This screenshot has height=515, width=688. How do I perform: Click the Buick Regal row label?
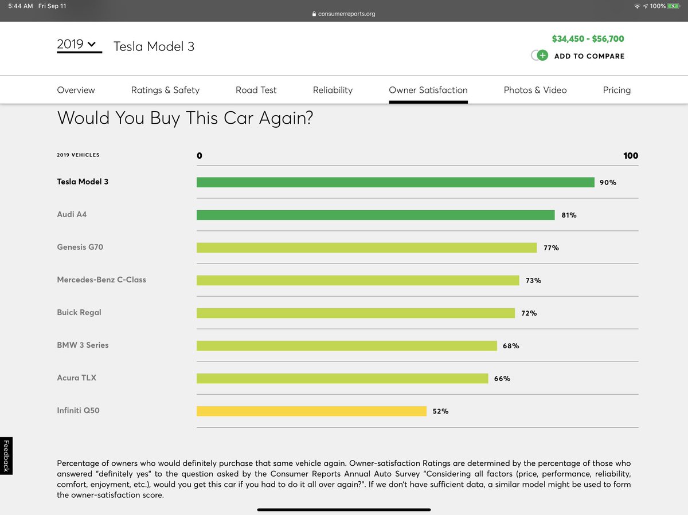[79, 312]
